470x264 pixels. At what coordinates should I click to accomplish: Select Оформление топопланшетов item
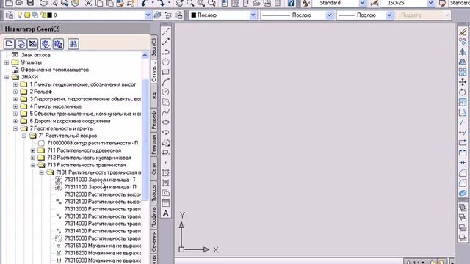[55, 70]
